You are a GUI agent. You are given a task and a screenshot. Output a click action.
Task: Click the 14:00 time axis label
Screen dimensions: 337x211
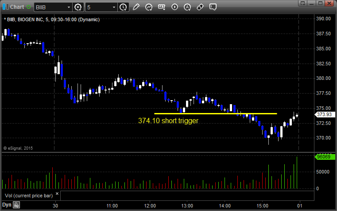pos(225,206)
